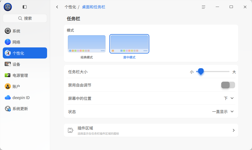Click the 任务栏大小 slider handle
The width and height of the screenshot is (252, 150).
(x=201, y=72)
